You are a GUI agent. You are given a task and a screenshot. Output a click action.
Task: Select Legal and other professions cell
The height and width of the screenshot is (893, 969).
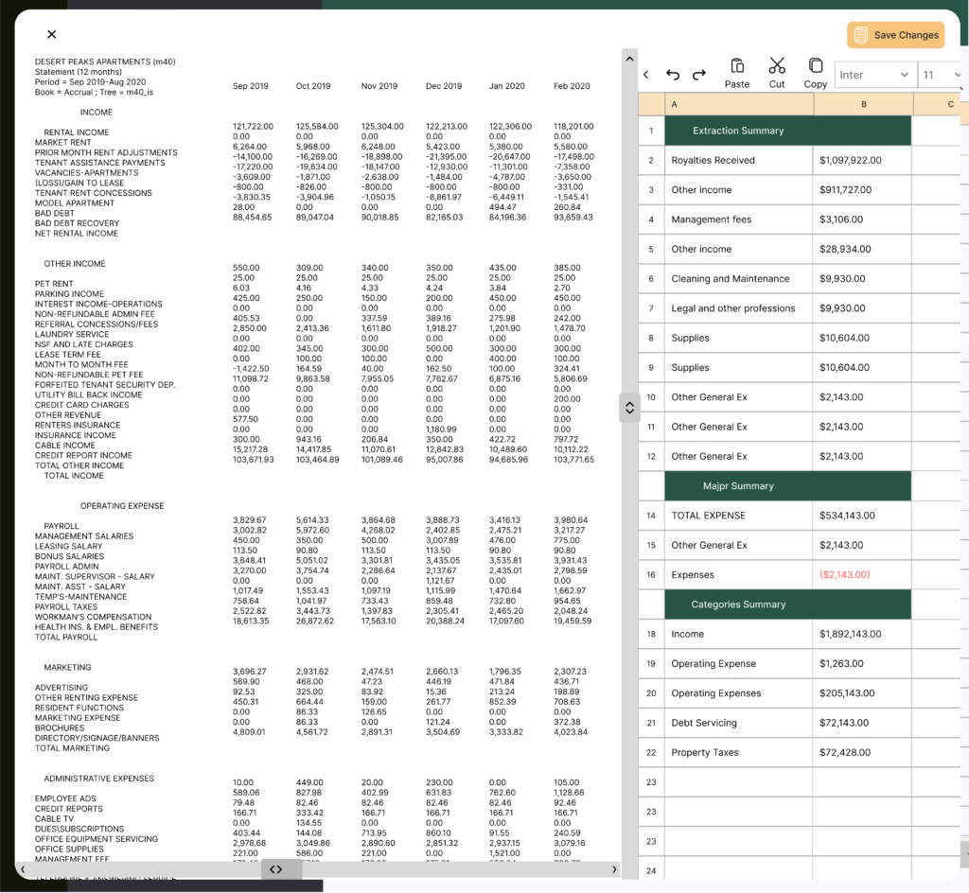pos(738,308)
